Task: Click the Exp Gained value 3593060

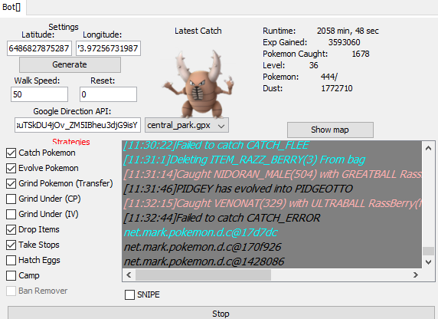Action: point(344,42)
